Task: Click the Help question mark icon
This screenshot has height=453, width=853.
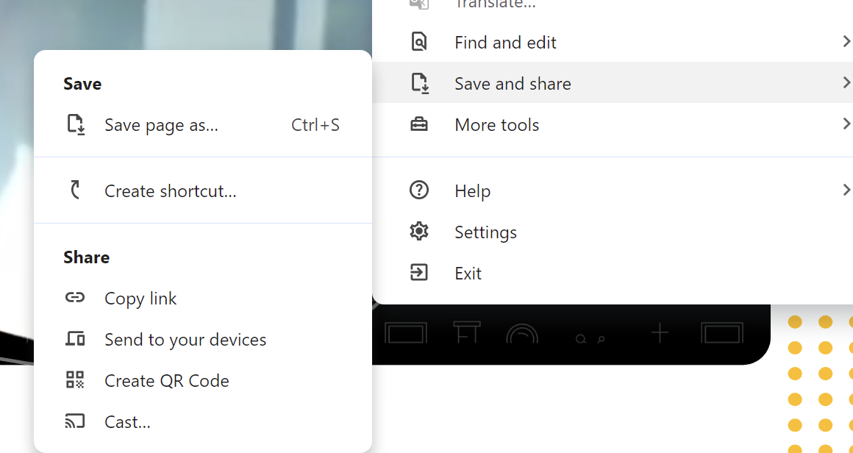Action: [x=418, y=190]
